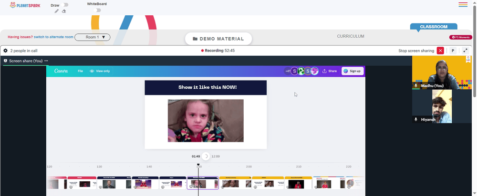The width and height of the screenshot is (477, 196).
Task: Open the Room 1 dropdown
Action: point(93,37)
